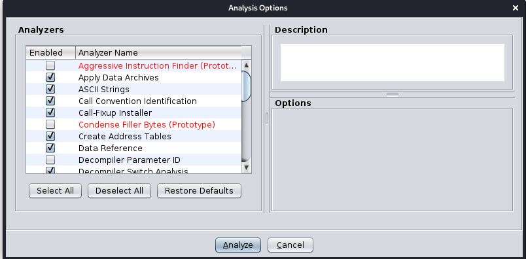Enable the Aggressive Instruction Finder checkbox

pos(50,65)
